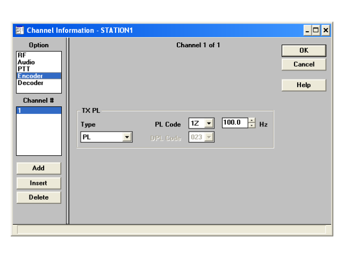The width and height of the screenshot is (344, 258).
Task: Increase PL frequency with up arrow
Action: point(252,120)
